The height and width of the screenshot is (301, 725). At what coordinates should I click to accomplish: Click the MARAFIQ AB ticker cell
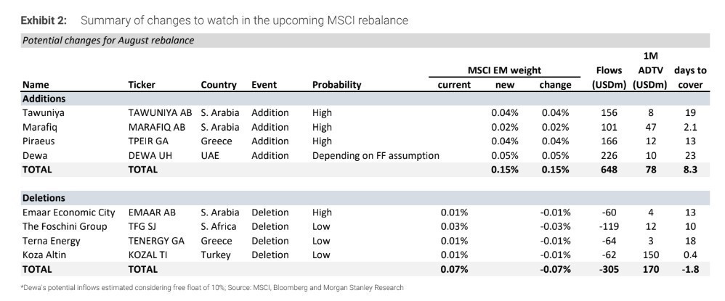[x=157, y=127]
